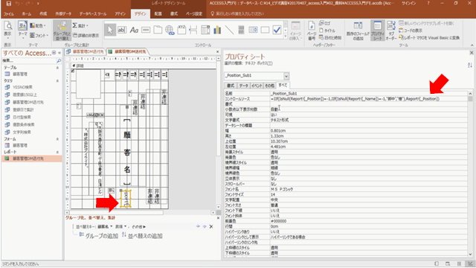Image resolution: width=476 pixels, height=268 pixels.
Task: Open the navigation pane category menu arrow
Action: pyautogui.click(x=54, y=53)
